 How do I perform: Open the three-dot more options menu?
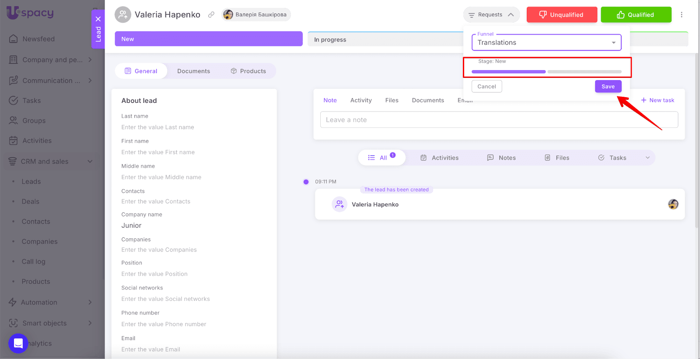(681, 14)
